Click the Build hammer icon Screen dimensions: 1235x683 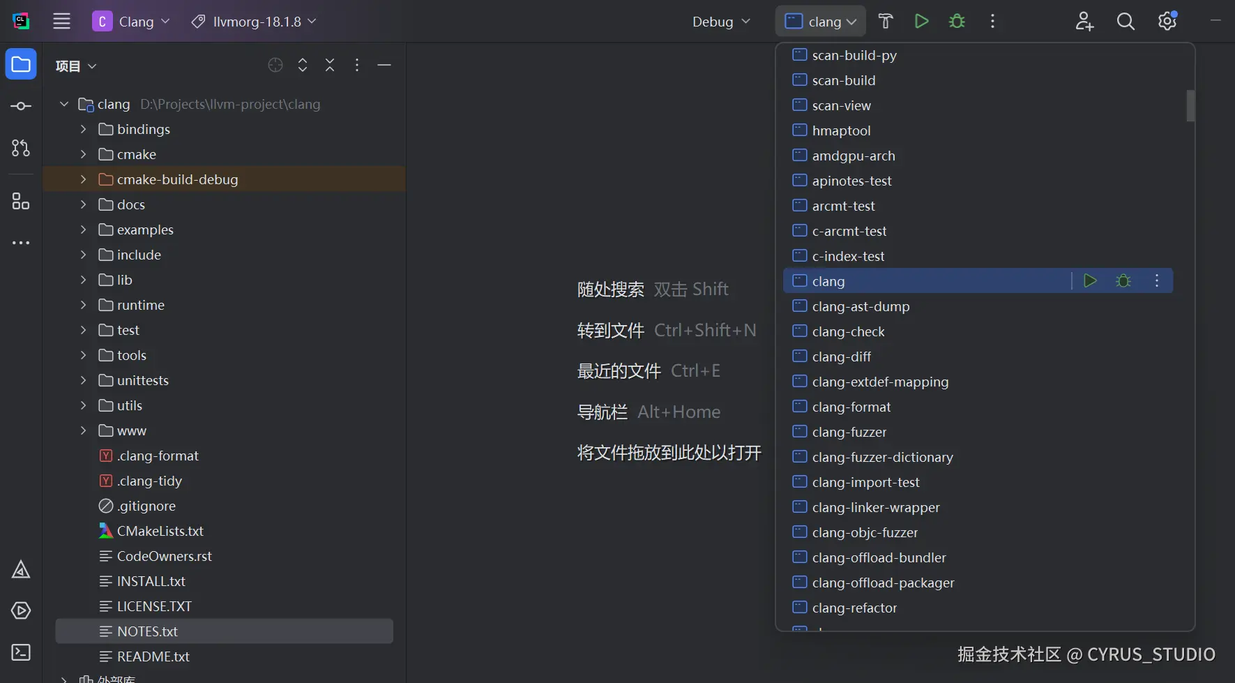[886, 22]
